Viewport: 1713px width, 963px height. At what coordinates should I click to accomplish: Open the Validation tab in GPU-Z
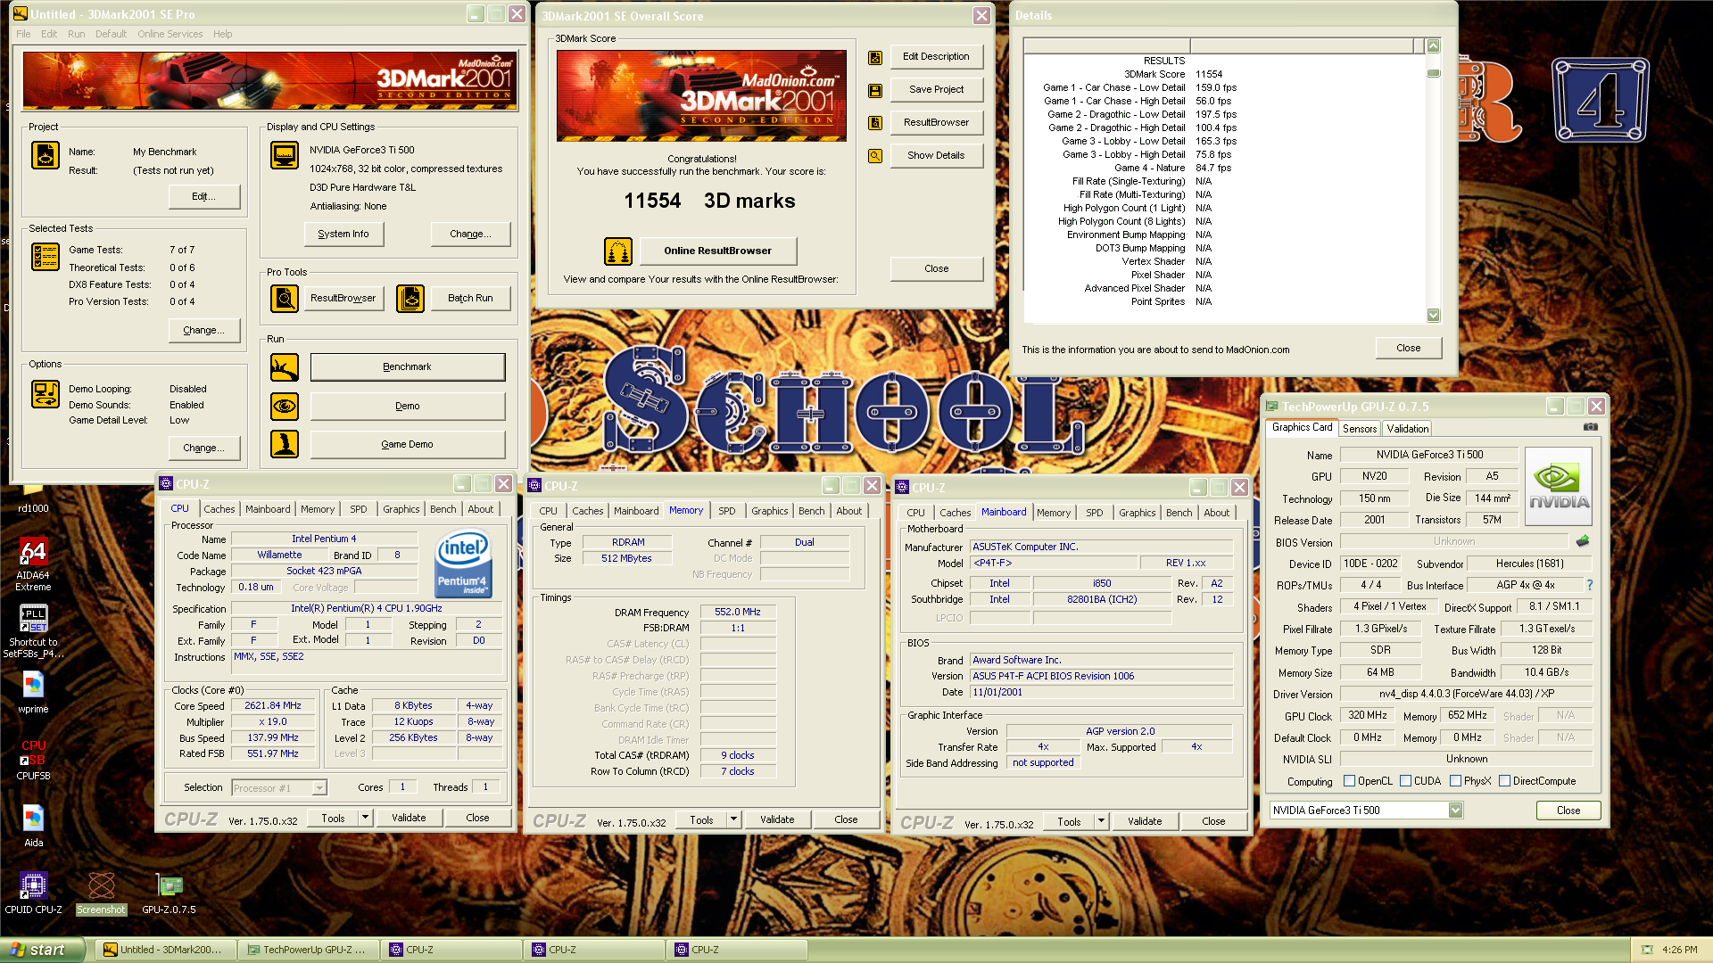(x=1408, y=429)
